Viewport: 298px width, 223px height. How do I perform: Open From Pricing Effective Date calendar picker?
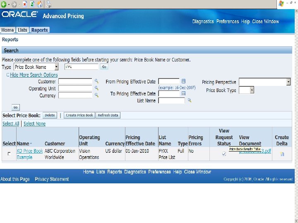(183, 81)
